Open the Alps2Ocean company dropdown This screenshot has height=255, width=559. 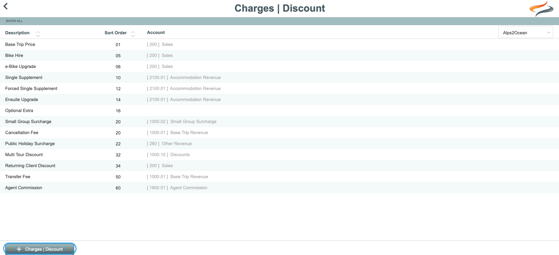coord(526,32)
